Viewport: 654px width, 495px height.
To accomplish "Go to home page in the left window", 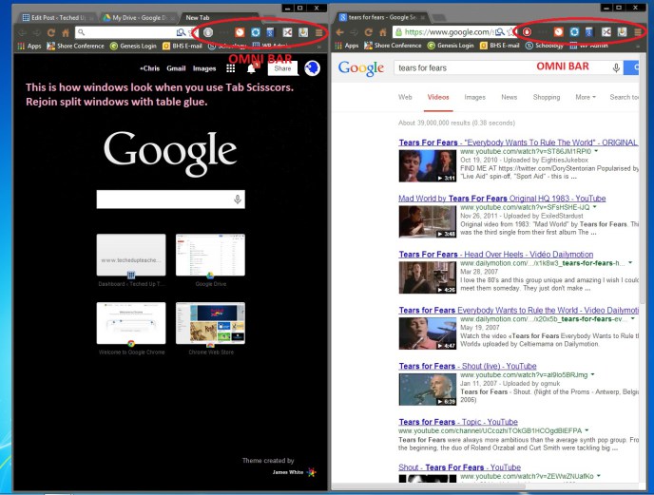I will pyautogui.click(x=66, y=32).
